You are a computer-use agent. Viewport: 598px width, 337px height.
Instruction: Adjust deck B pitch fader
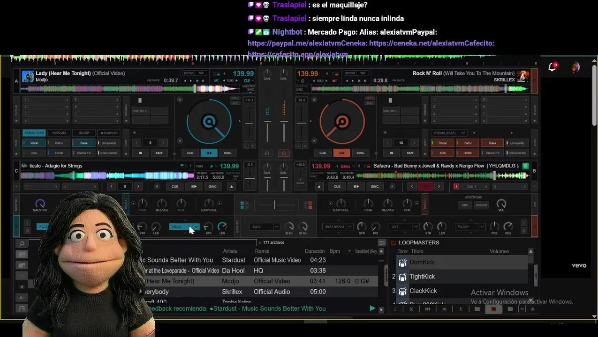(x=301, y=124)
